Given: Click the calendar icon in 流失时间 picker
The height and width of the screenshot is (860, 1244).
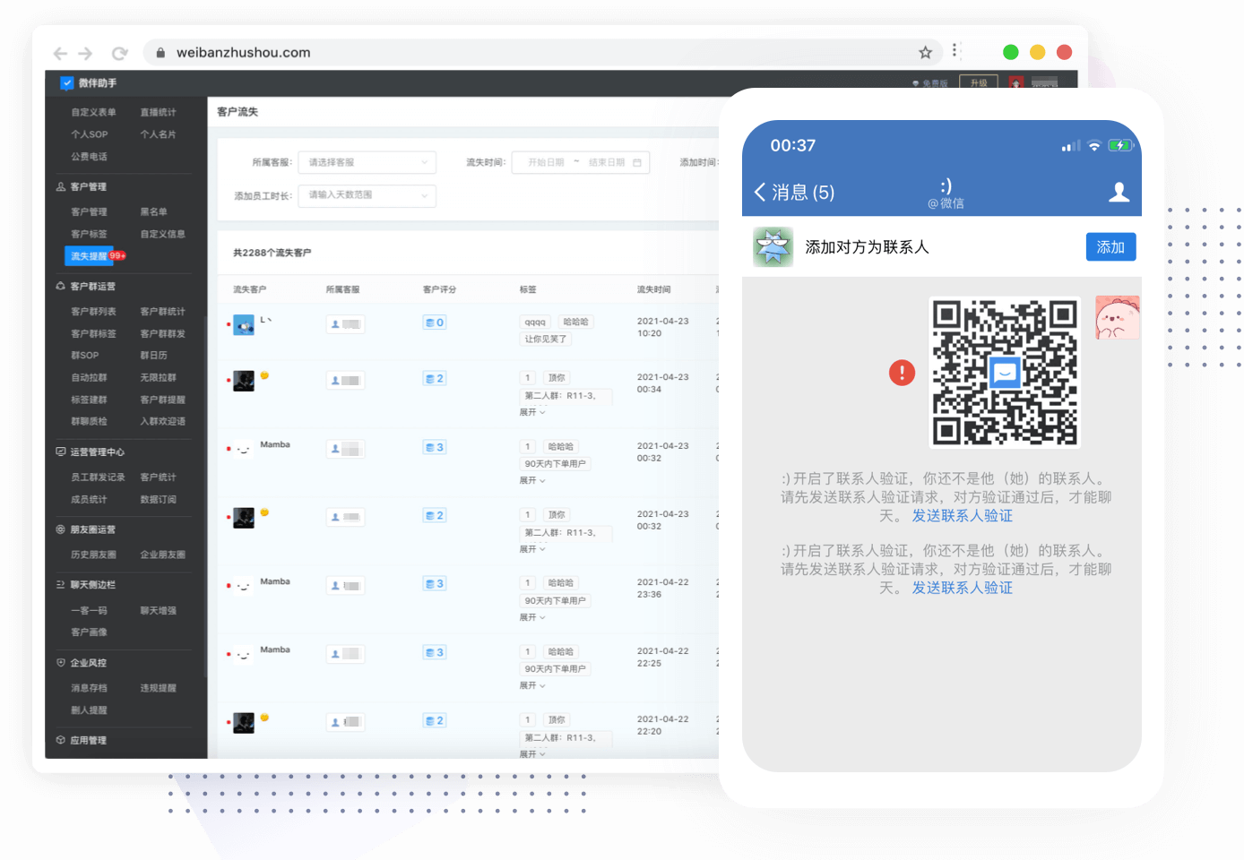Looking at the screenshot, I should point(637,162).
